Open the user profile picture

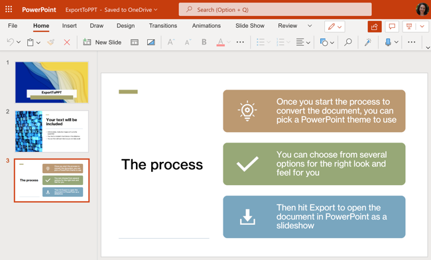coord(422,9)
